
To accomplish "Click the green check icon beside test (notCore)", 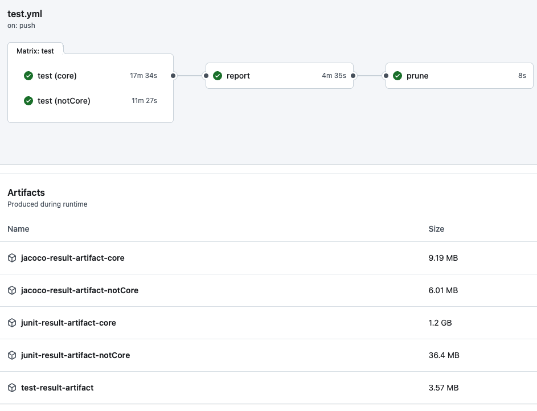I will coord(28,101).
